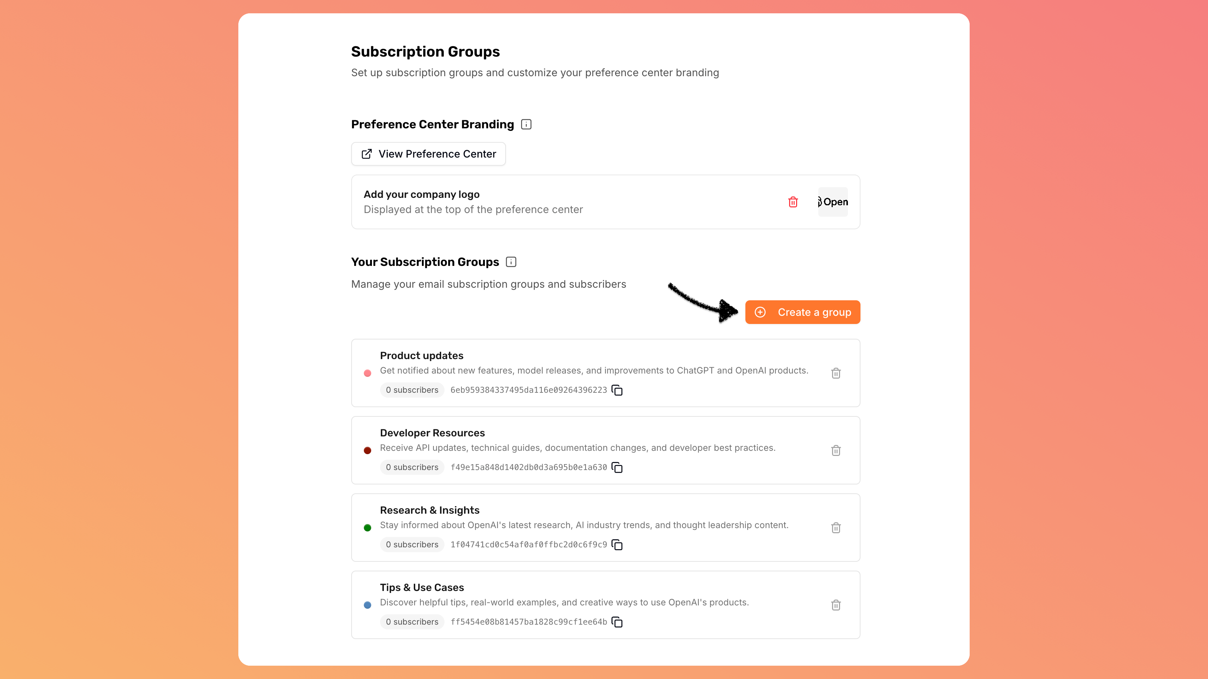Copy the Tips & Use Cases group ID
This screenshot has width=1208, height=679.
coord(617,622)
